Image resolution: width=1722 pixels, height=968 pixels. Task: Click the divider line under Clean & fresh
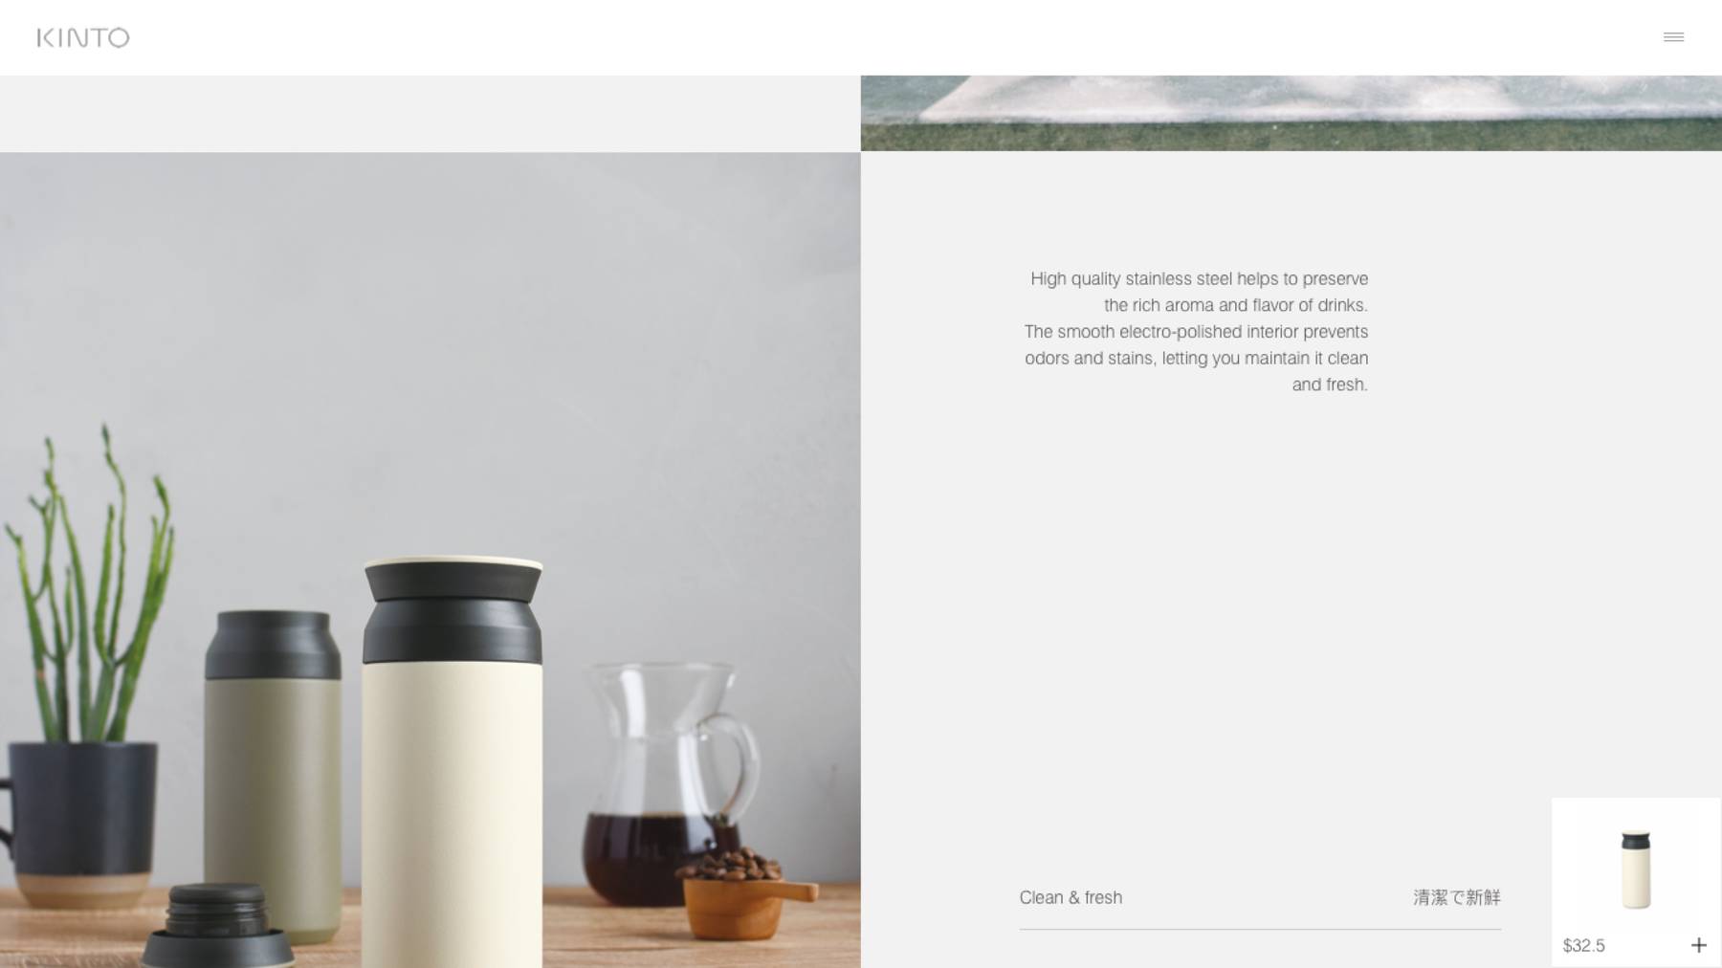1260,929
